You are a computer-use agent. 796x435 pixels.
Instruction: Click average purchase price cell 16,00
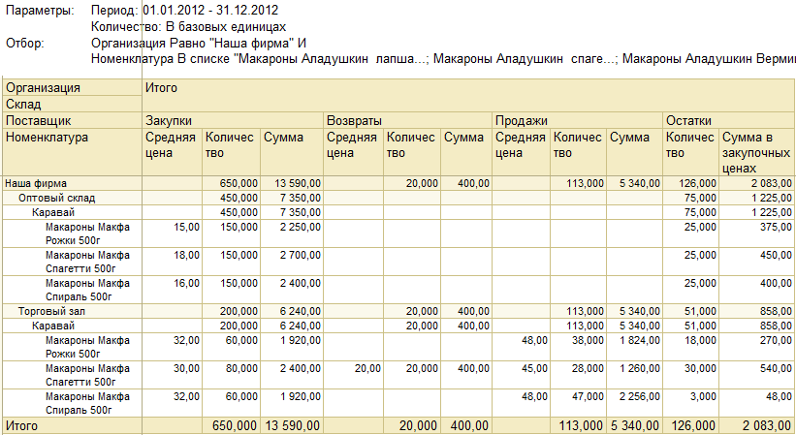(x=173, y=290)
